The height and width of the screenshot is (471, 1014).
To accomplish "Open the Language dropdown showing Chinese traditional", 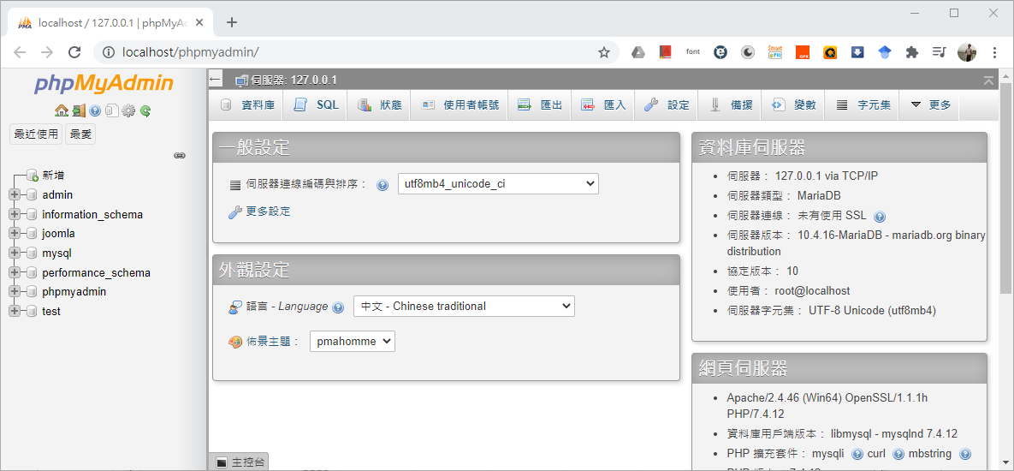I will tap(464, 306).
